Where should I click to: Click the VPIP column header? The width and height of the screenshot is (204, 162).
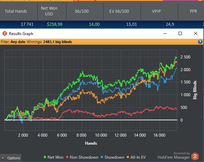click(157, 11)
